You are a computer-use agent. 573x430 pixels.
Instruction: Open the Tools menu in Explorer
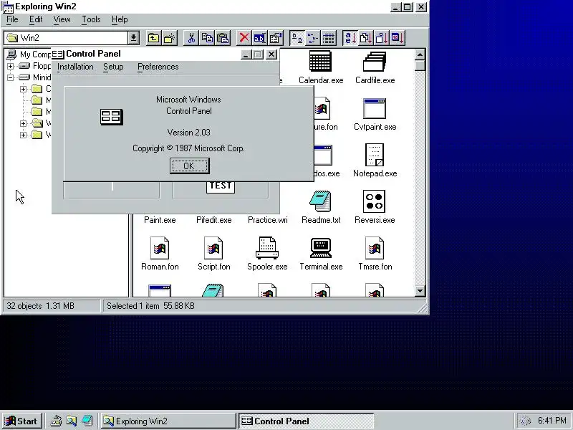coord(91,19)
